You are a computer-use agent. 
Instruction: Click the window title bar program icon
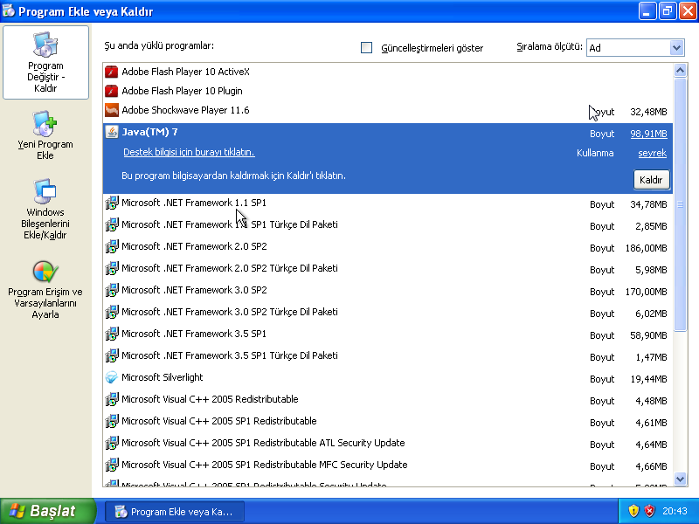point(9,10)
